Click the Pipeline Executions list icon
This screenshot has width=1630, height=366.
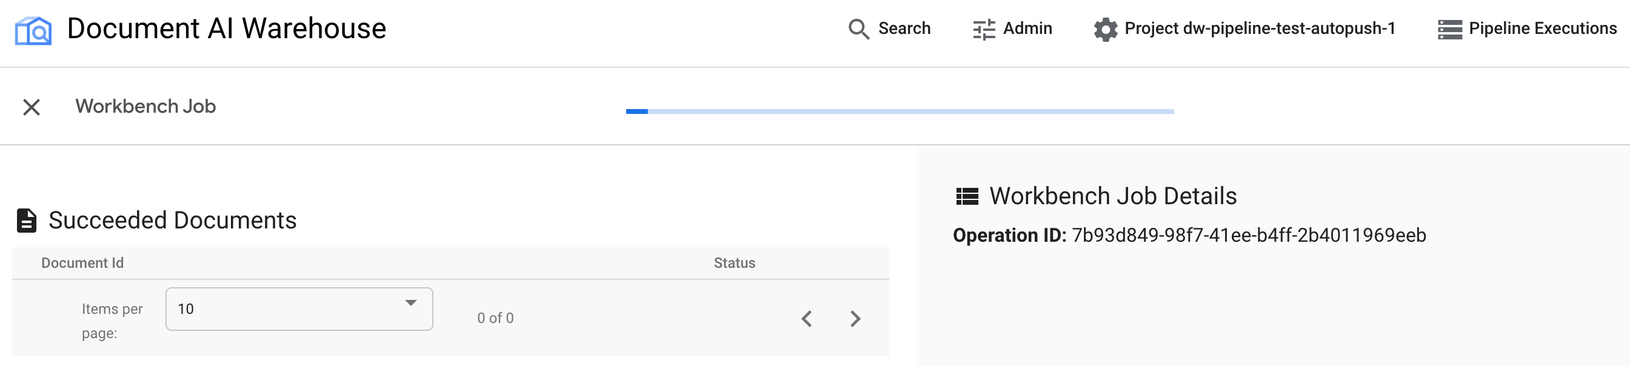[1449, 29]
